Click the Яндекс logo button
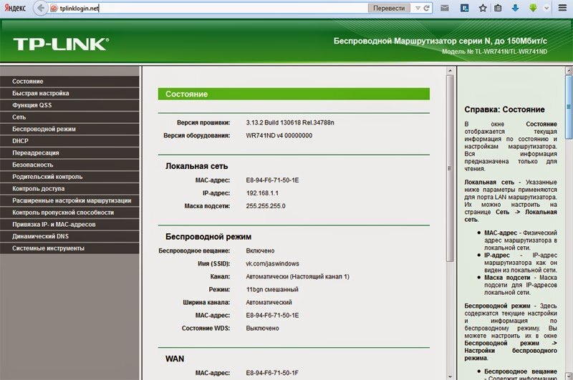This screenshot has height=380, width=573. (15, 8)
